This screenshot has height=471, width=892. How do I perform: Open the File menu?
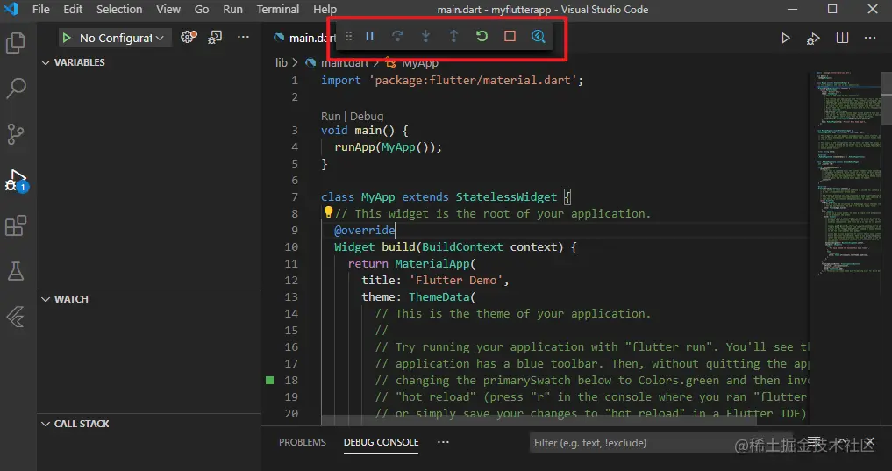[40, 9]
